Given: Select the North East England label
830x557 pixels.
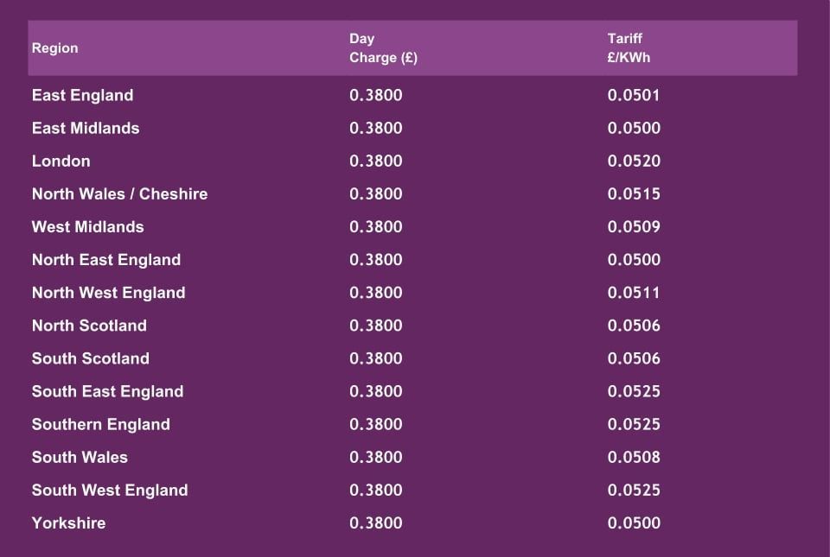Looking at the screenshot, I should pyautogui.click(x=106, y=259).
